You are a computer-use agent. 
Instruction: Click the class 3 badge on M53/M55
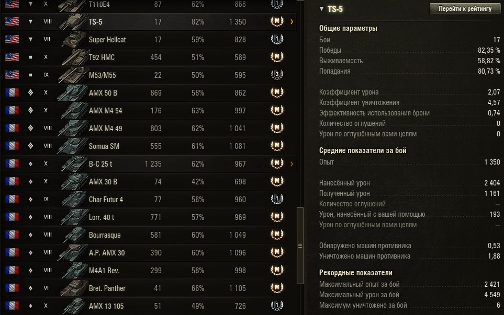click(x=277, y=75)
